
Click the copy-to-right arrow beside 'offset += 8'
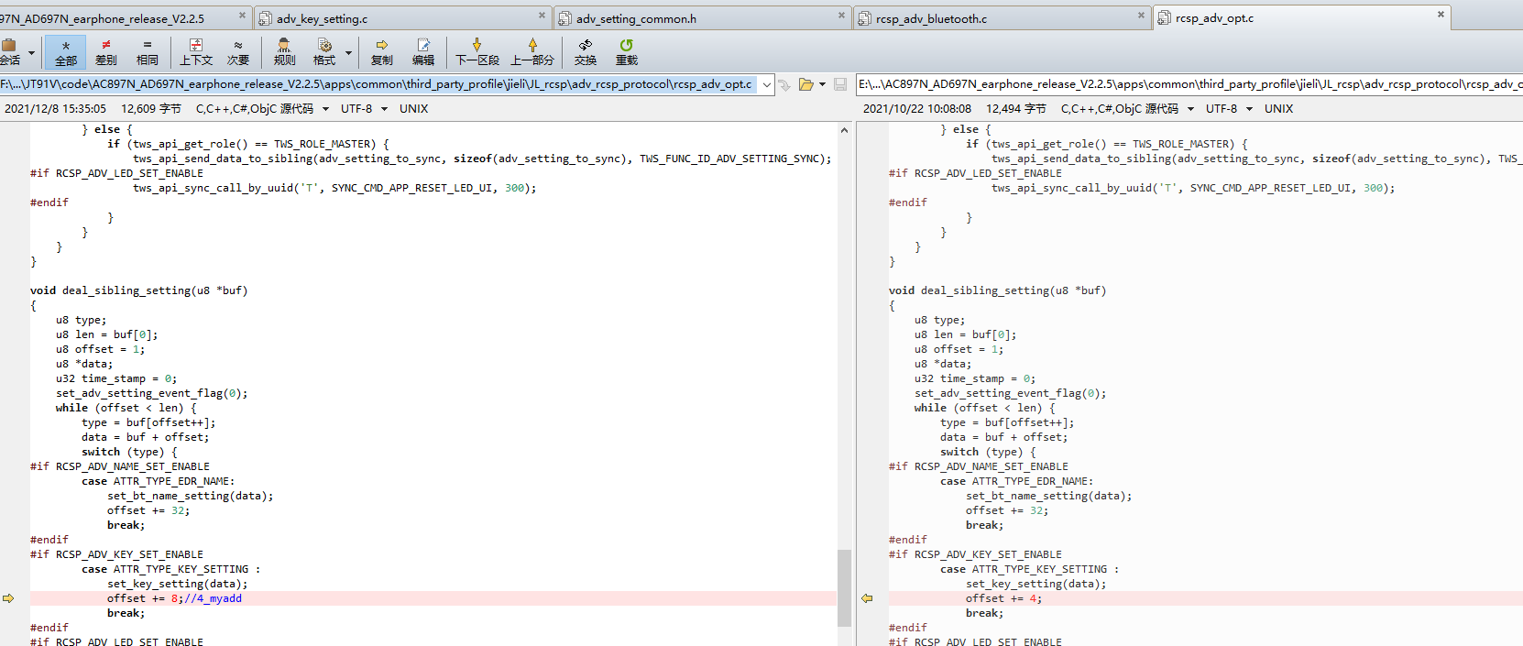tap(8, 598)
